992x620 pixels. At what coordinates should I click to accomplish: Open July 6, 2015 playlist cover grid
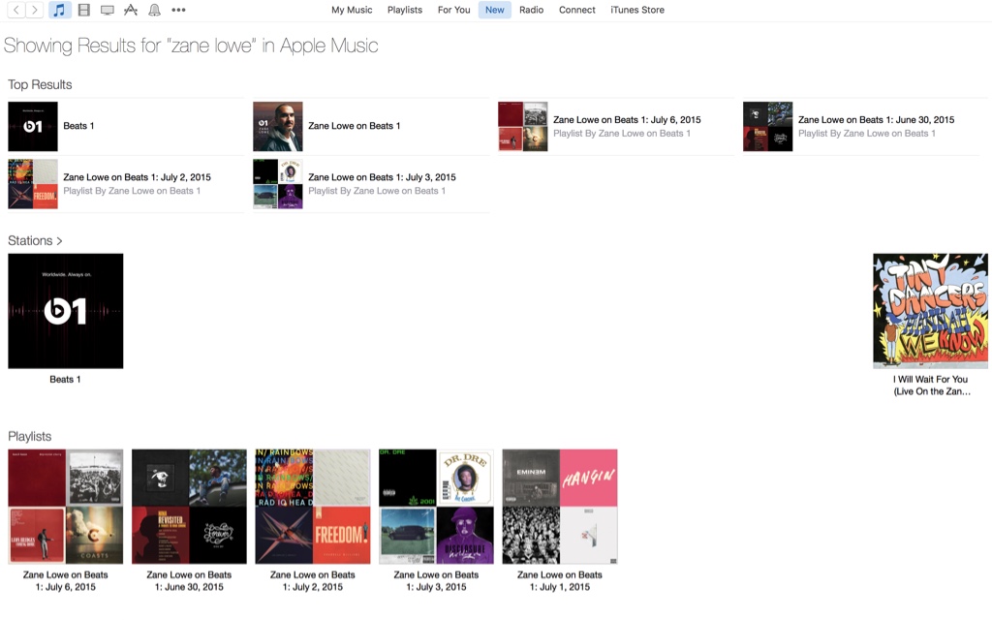[66, 507]
